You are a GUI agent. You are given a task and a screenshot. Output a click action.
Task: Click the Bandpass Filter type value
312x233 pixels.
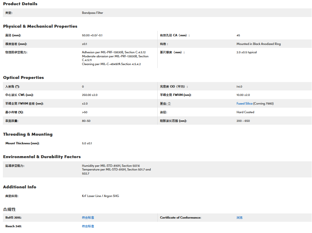point(92,13)
